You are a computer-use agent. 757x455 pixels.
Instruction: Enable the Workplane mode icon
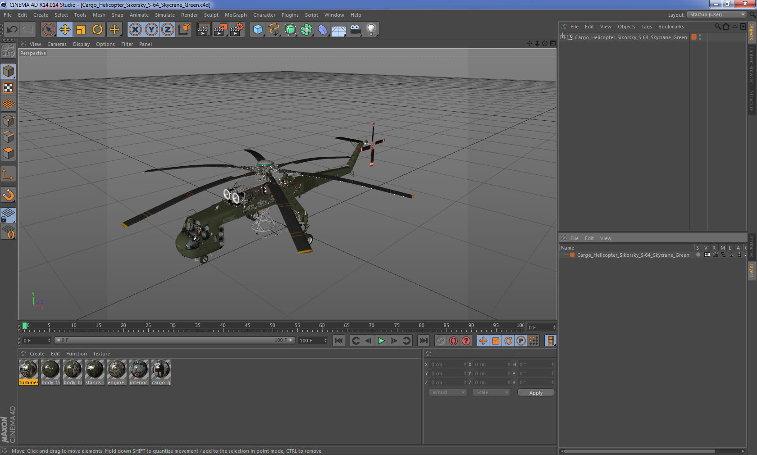(9, 104)
